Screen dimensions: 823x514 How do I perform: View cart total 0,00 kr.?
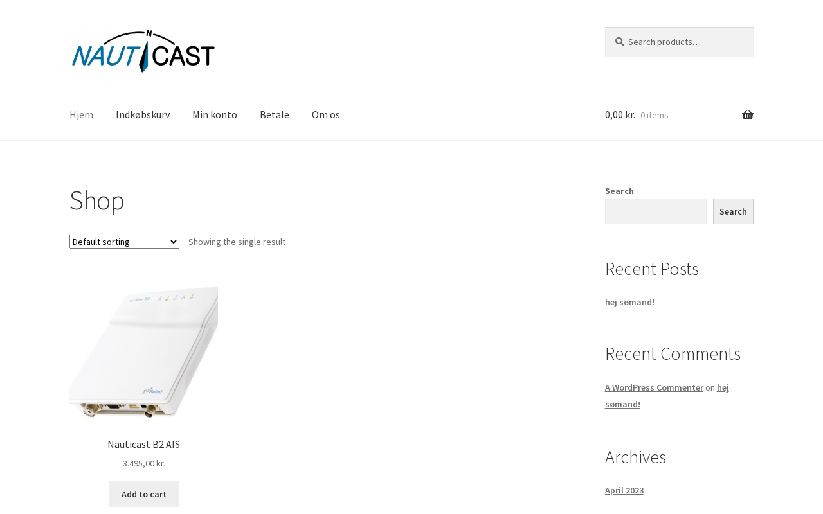click(x=620, y=114)
